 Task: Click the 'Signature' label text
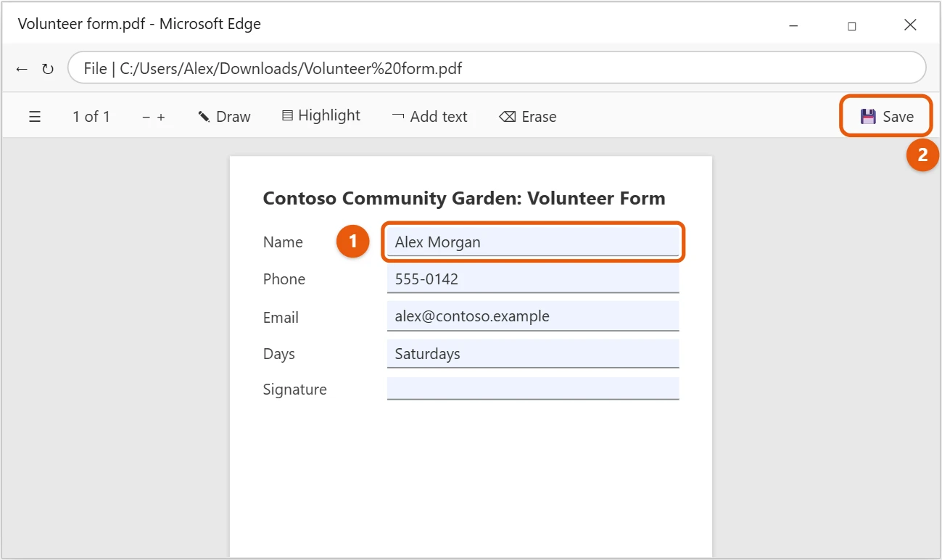coord(294,390)
